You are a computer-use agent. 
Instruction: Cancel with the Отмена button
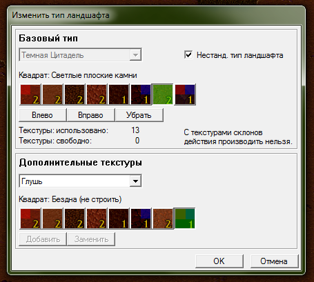[x=274, y=261]
